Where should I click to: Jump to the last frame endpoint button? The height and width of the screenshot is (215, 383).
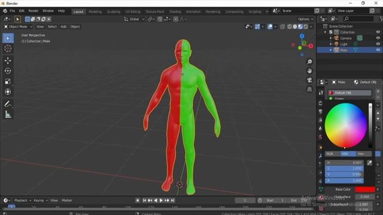173,201
